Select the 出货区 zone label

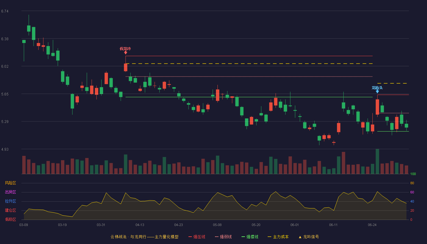coord(10,192)
